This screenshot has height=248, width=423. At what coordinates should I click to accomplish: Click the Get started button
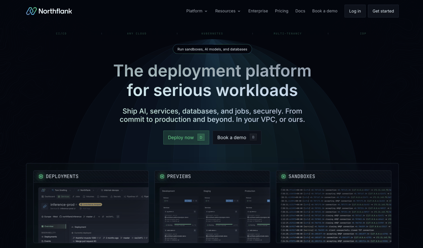pos(383,11)
